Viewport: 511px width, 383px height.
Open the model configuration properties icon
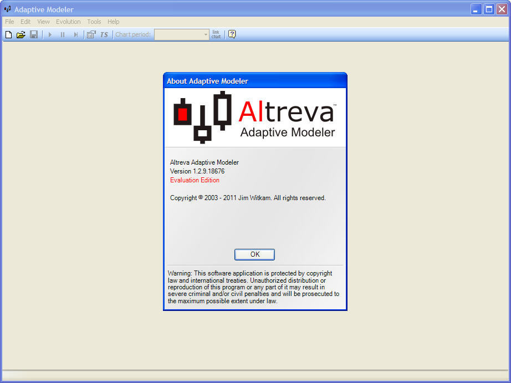91,34
